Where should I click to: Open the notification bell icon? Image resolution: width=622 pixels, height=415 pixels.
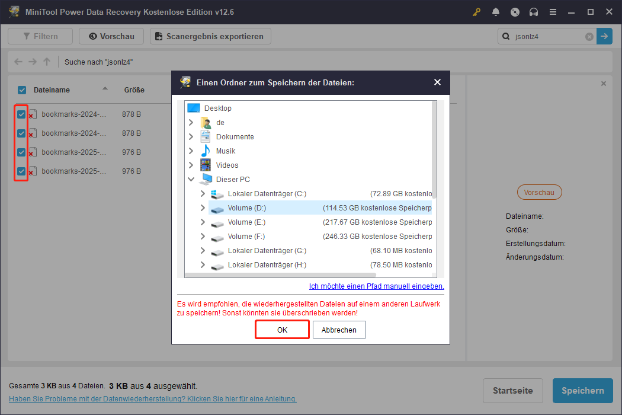pyautogui.click(x=495, y=12)
